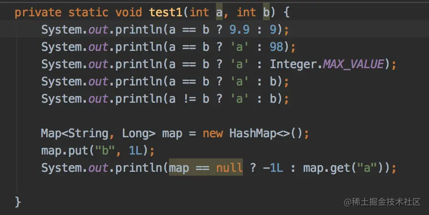Click the highlighted parameter a in signature

pos(219,12)
